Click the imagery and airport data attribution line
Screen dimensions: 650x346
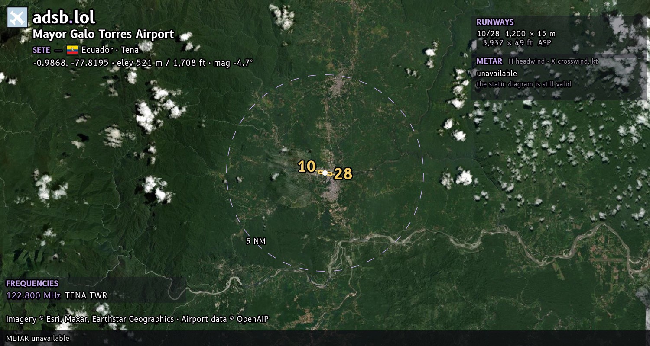click(x=137, y=319)
